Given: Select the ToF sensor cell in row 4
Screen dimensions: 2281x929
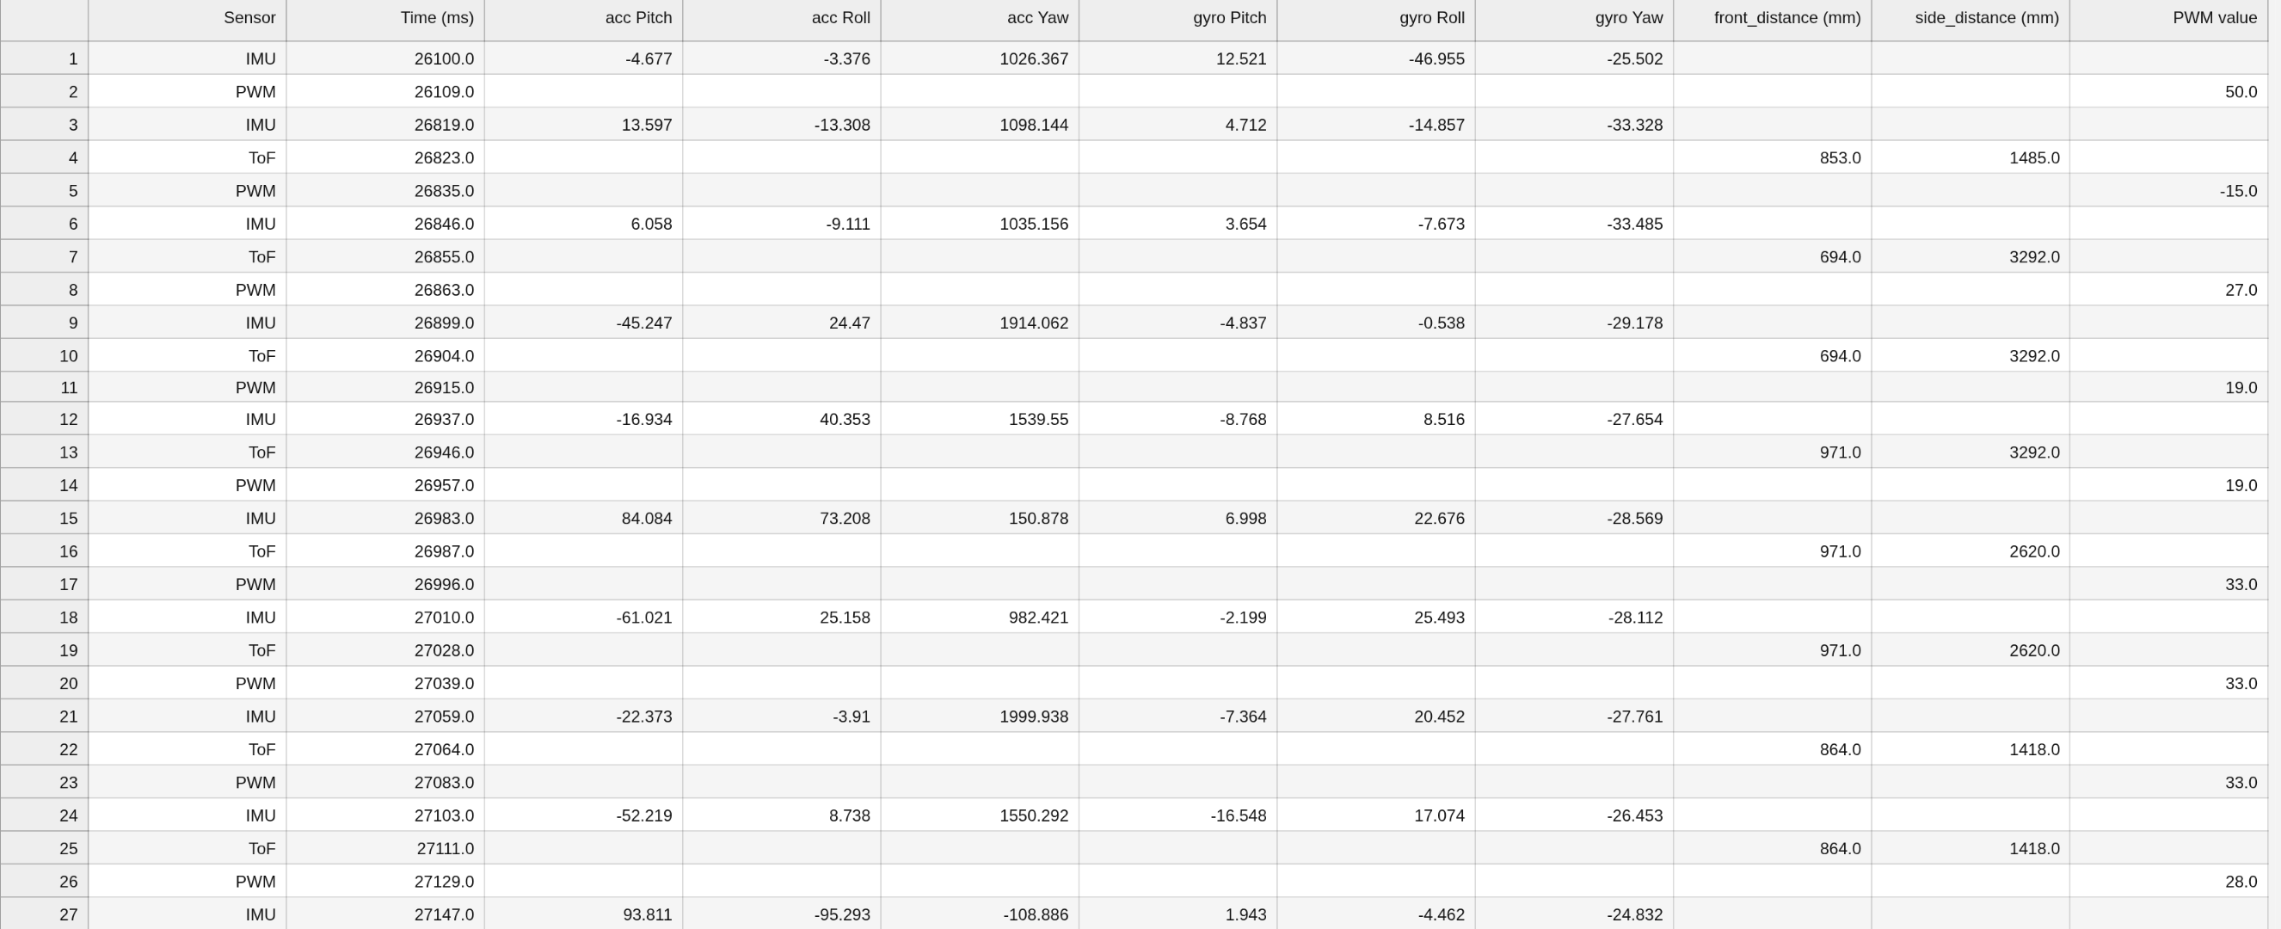Looking at the screenshot, I should (187, 158).
